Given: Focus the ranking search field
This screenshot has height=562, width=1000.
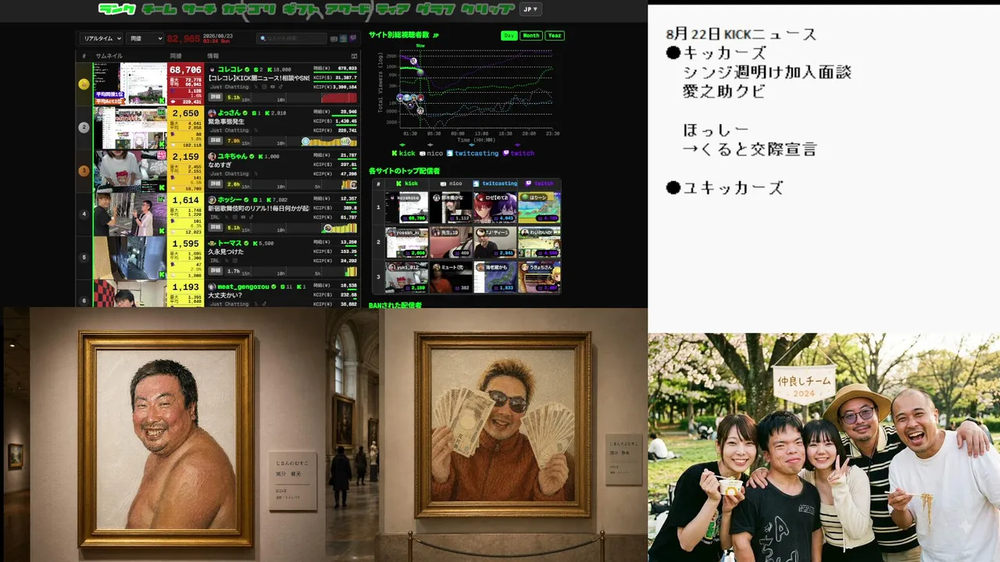Looking at the screenshot, I should point(292,38).
